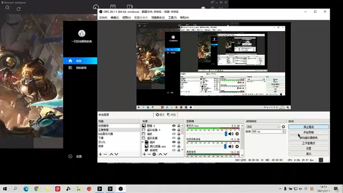
Task: Add a new scene with the plus icon
Action: [100, 154]
